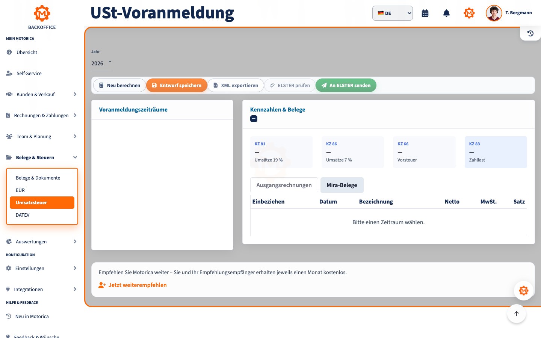Click the orange Motorica gear icon in header
Image resolution: width=541 pixels, height=338 pixels.
[x=469, y=13]
